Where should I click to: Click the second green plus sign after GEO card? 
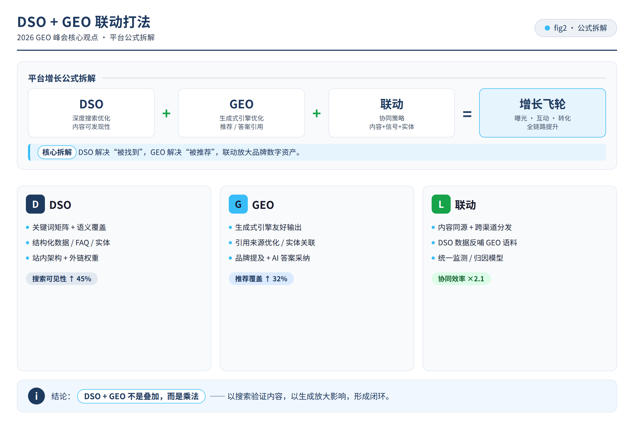pyautogui.click(x=316, y=113)
